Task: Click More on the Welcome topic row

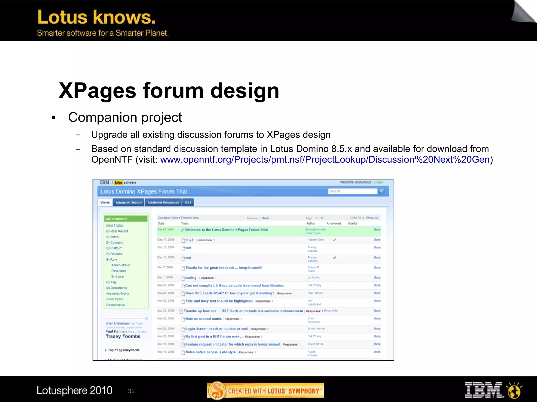Action: (377, 230)
